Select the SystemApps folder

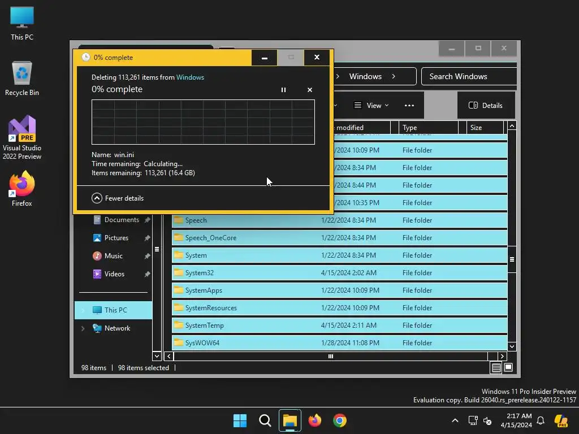click(339, 290)
